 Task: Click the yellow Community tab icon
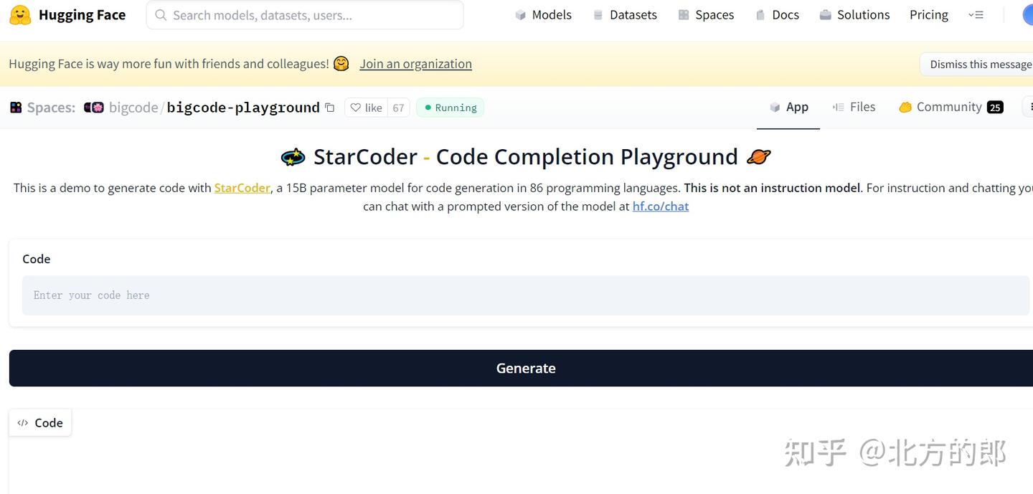905,106
